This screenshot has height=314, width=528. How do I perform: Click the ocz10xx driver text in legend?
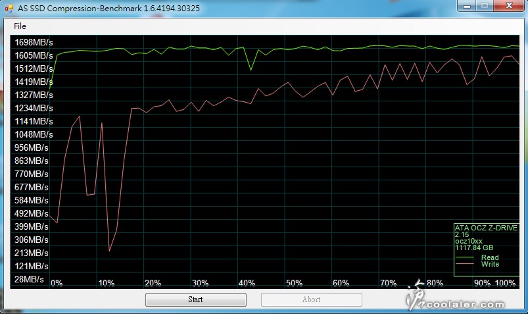[x=468, y=241]
